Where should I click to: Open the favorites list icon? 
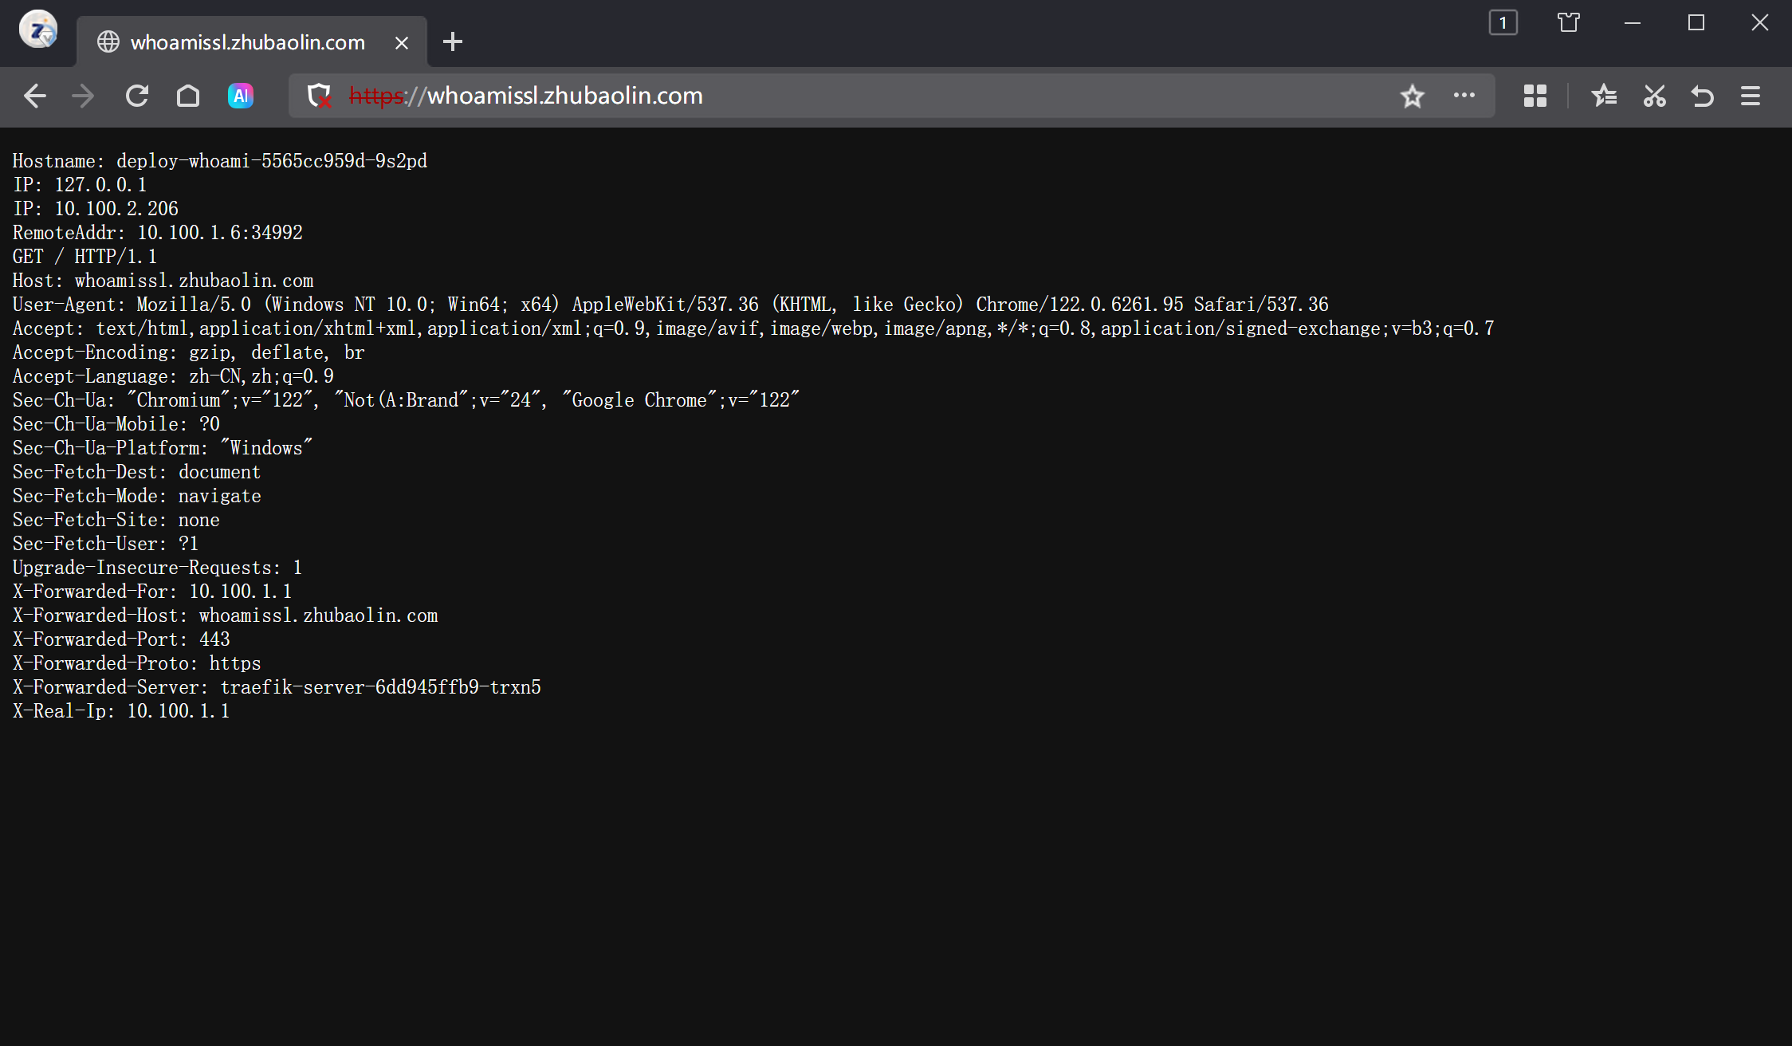coord(1604,96)
